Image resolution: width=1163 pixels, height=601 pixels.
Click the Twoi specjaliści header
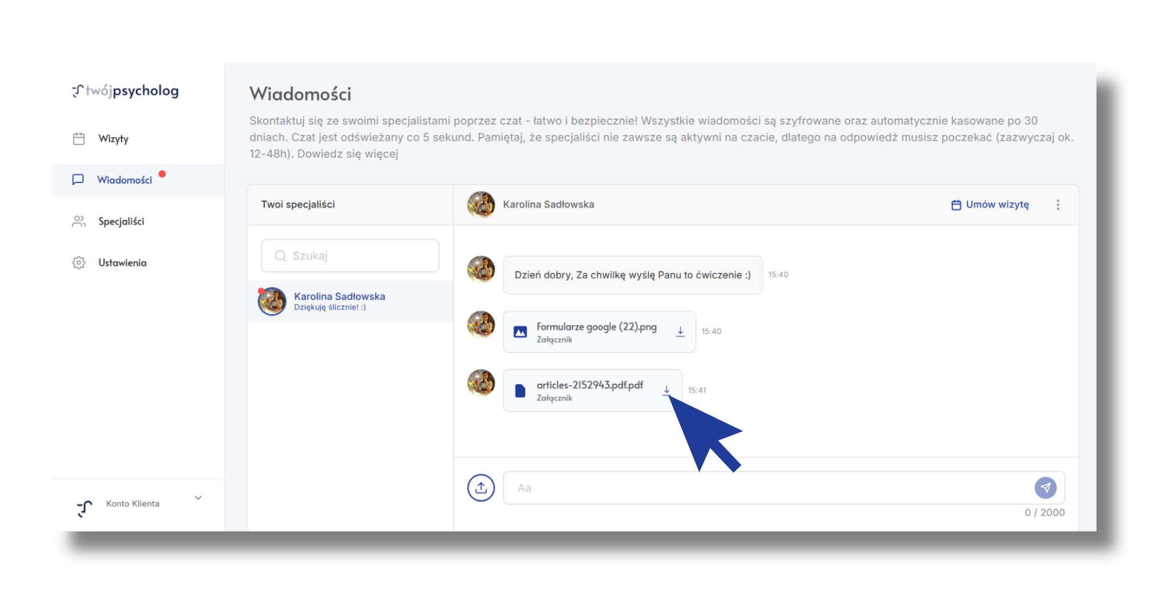tap(298, 205)
